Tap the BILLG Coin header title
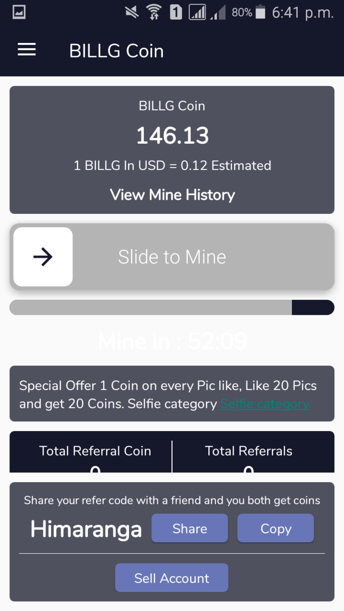Viewport: 344px width, 611px height. pos(116,51)
